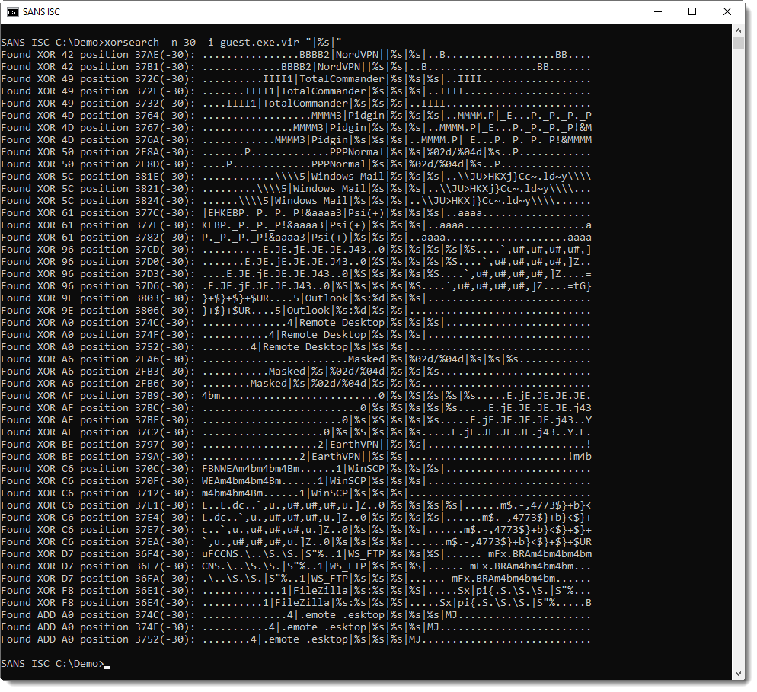
Task: Click 'guest.exe.vir' in the xorsearch command
Action: point(260,43)
